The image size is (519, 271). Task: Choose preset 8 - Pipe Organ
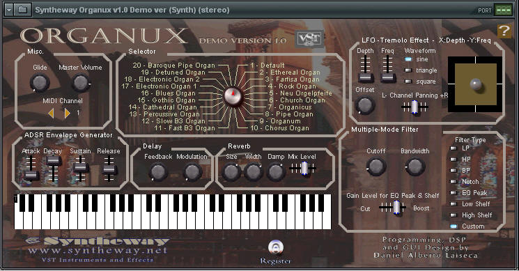(x=289, y=114)
